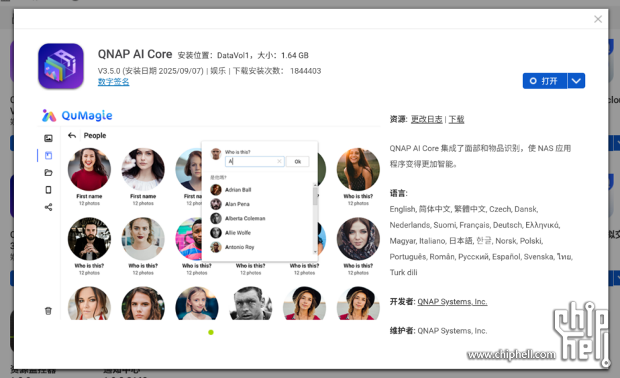Click the scroll down arrow in suggestion list

[x=315, y=251]
